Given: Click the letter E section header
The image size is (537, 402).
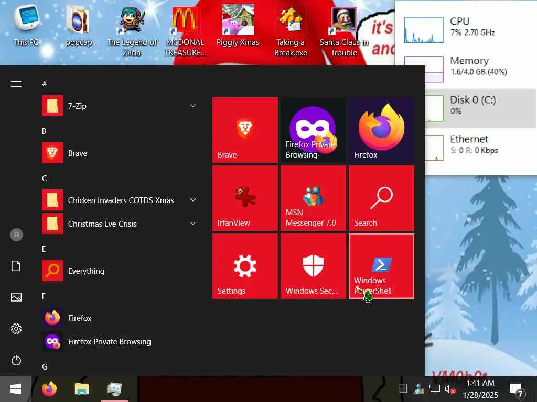Looking at the screenshot, I should tap(44, 249).
